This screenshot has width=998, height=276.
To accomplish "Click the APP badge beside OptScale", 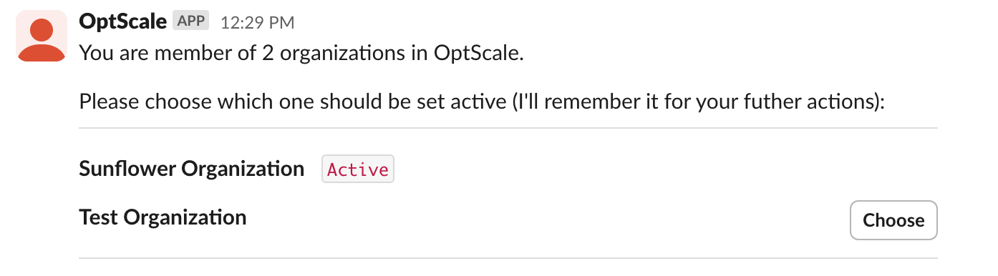I will (191, 21).
